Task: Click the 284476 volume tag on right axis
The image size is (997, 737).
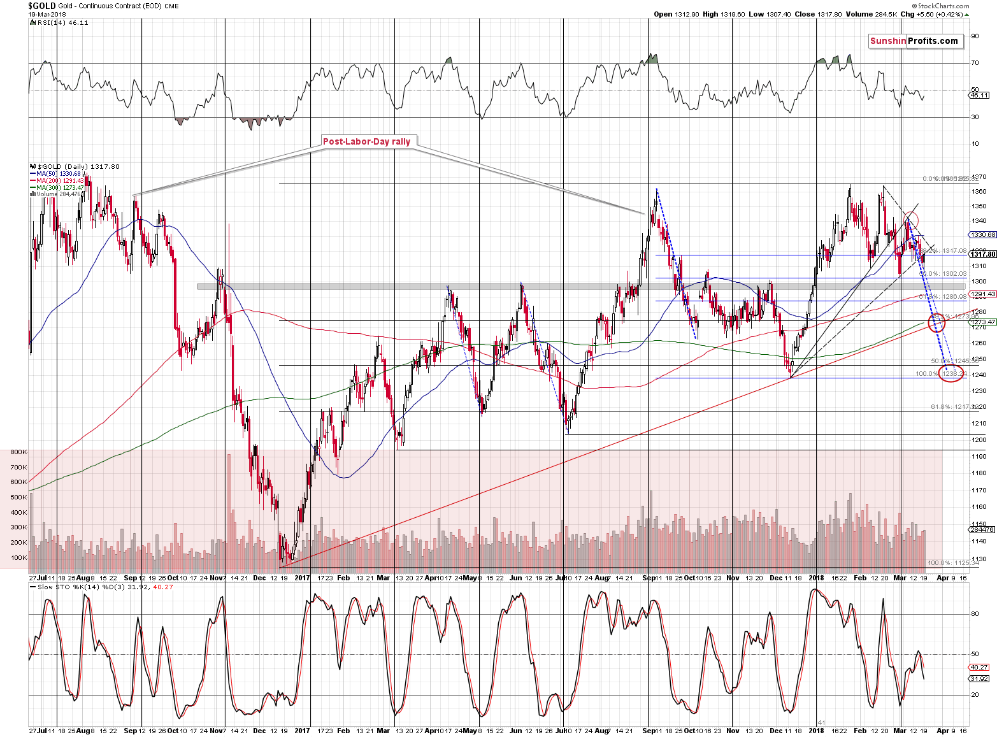Action: coord(982,530)
